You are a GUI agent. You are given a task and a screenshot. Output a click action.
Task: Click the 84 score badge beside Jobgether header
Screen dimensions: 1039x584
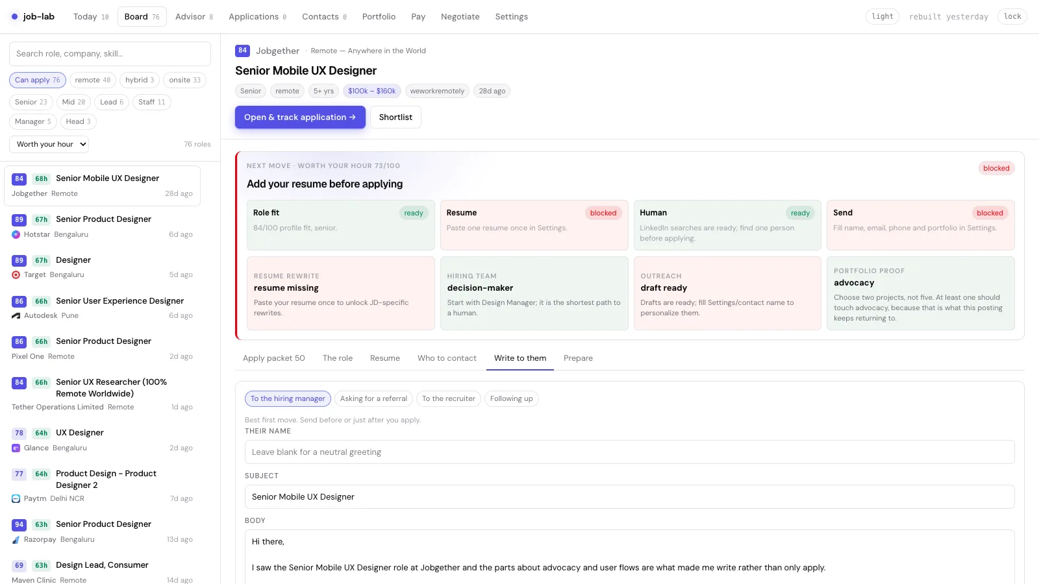(x=242, y=51)
